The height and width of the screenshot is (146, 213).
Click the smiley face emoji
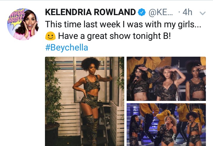50,36
